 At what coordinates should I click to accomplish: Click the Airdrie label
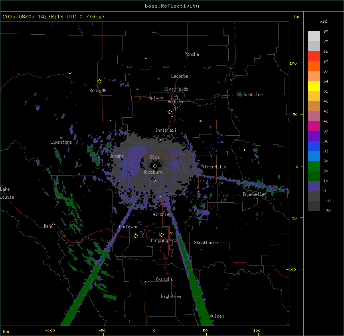[x=161, y=214]
